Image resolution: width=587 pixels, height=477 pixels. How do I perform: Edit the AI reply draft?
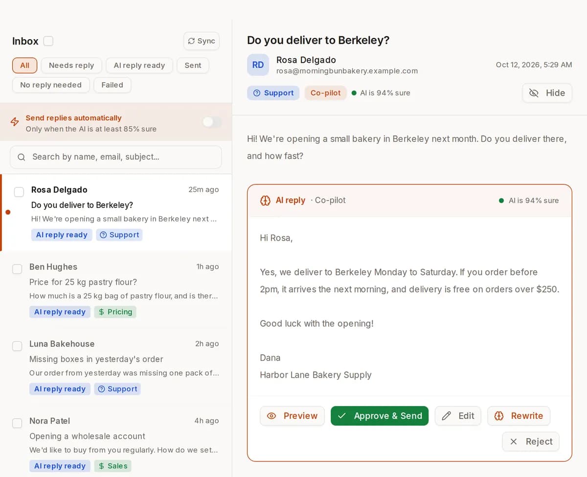point(458,416)
